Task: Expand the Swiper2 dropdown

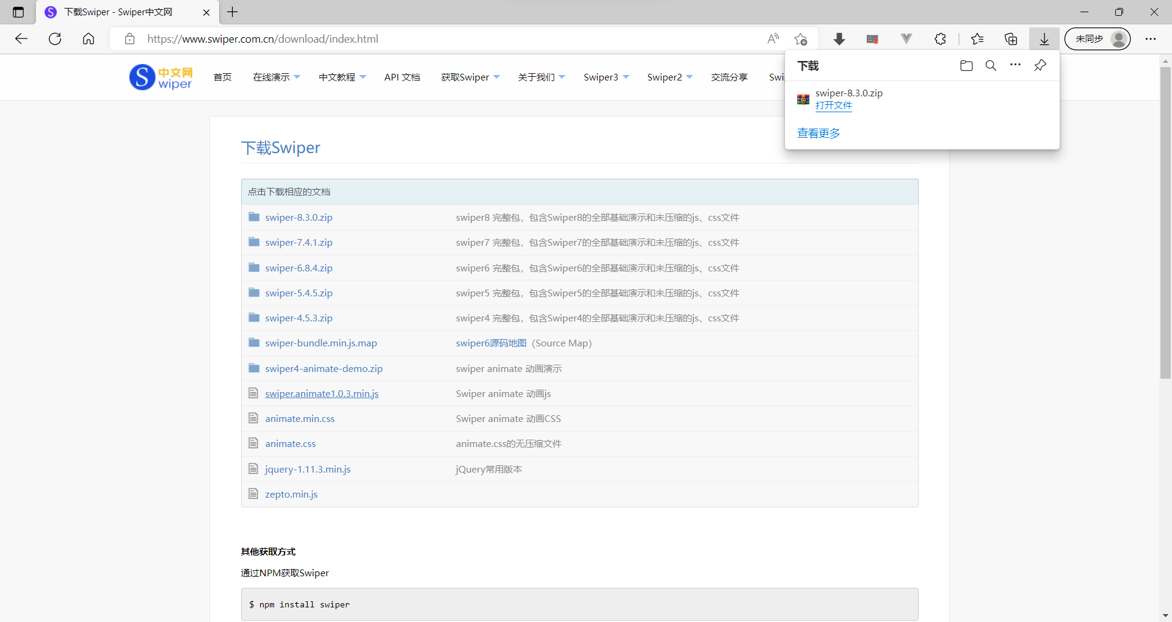Action: pos(670,77)
